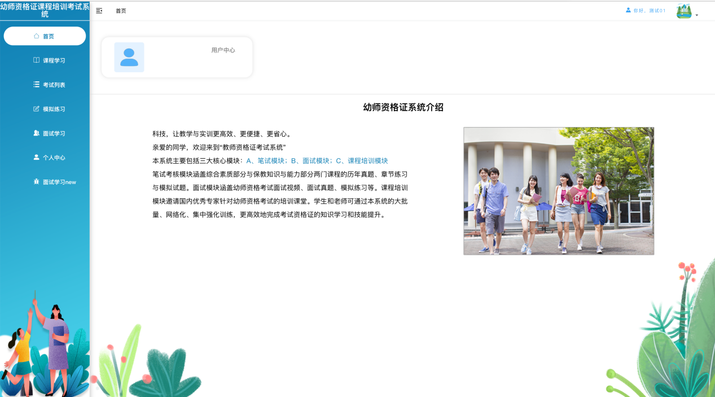Open 用户中心 link in the profile card
Viewport: 715px width, 397px height.
click(x=223, y=50)
